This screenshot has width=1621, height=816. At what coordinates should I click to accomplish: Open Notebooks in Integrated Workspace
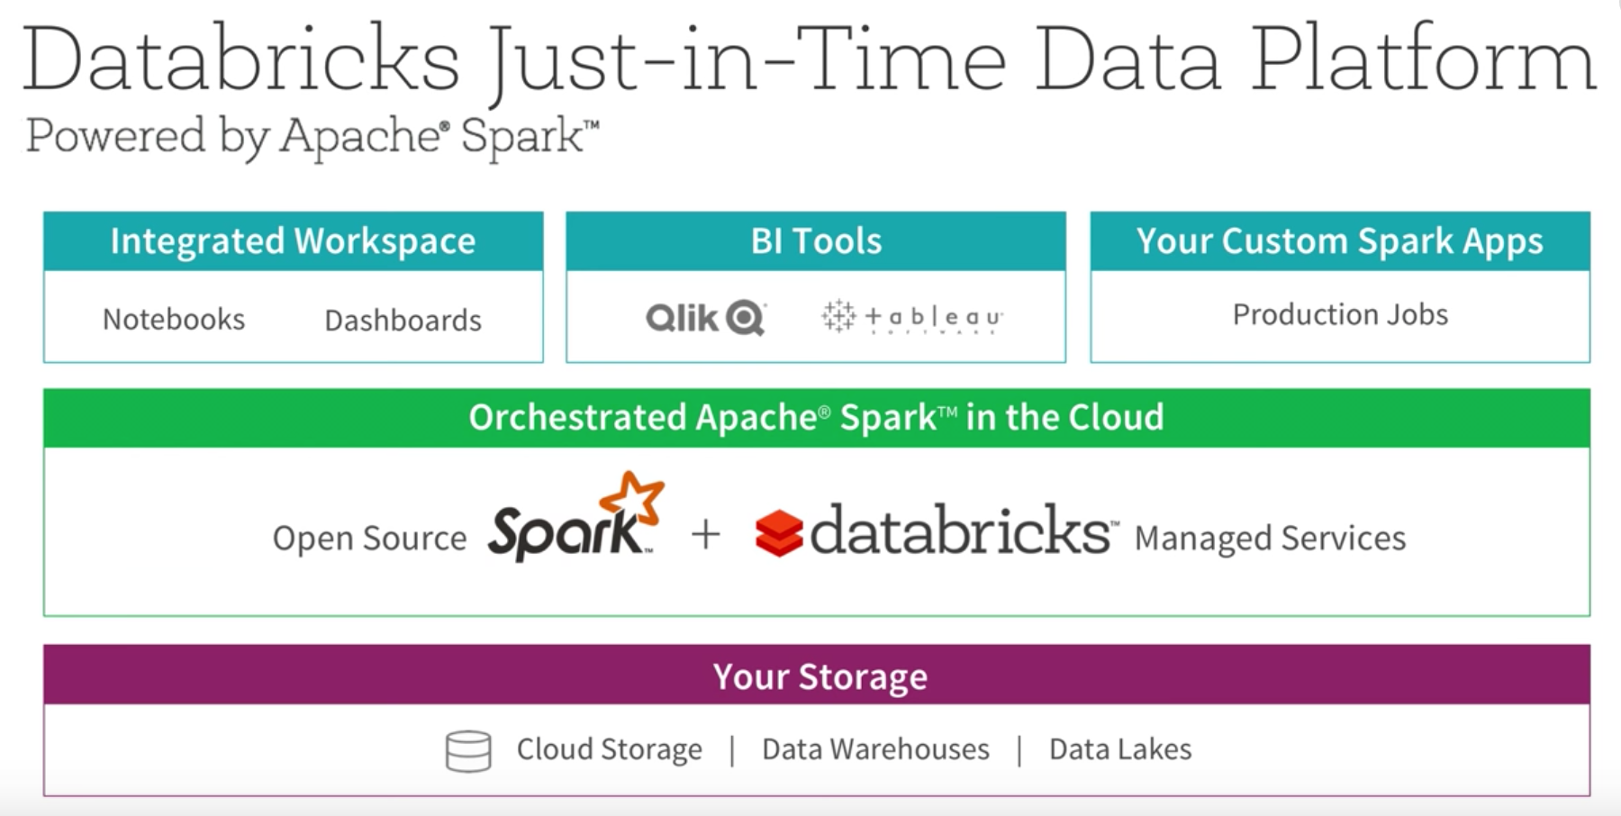click(x=174, y=319)
